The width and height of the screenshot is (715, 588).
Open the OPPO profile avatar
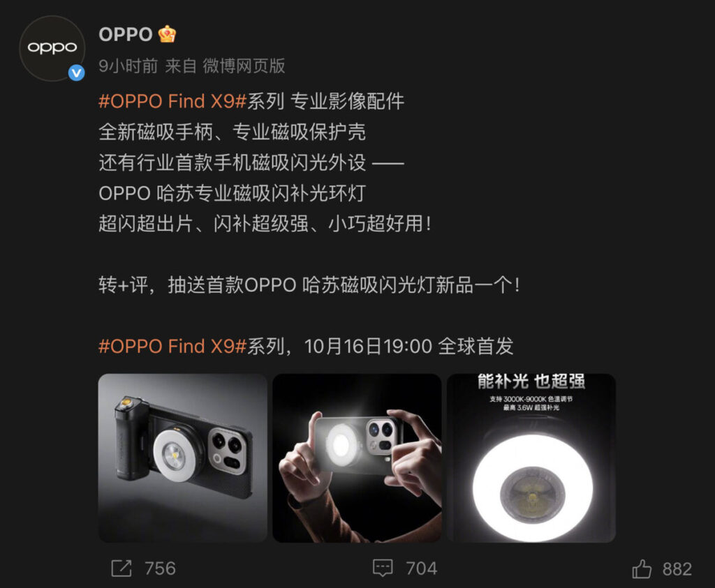pos(52,48)
